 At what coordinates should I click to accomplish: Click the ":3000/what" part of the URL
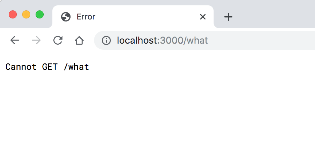tap(183, 41)
